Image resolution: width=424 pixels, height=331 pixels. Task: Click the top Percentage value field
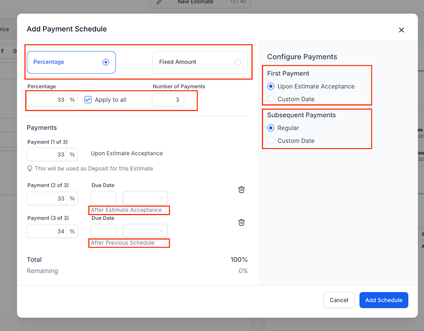point(47,100)
